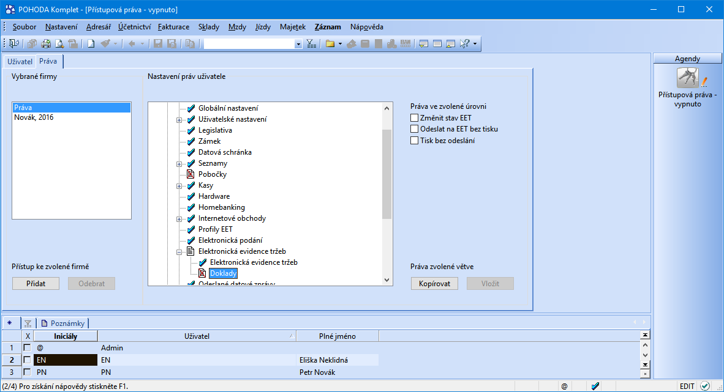Select the Profily EET tree item

(x=215, y=229)
